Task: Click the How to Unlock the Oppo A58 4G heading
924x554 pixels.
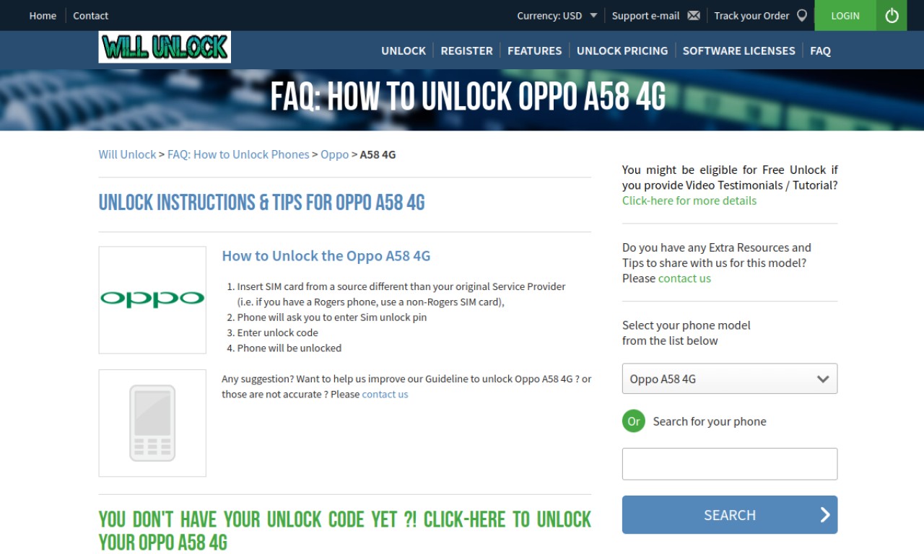Action: (326, 255)
